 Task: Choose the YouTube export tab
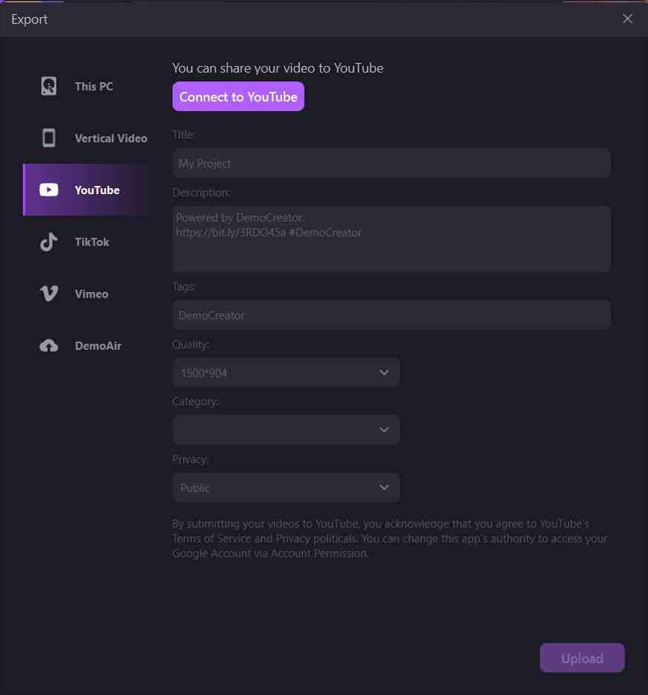tap(86, 190)
